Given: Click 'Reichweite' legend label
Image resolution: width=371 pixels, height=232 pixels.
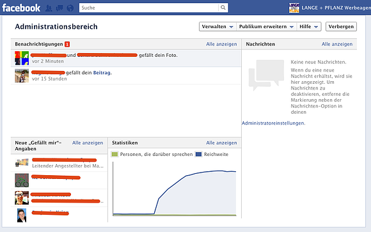Looking at the screenshot, I should click(216, 155).
